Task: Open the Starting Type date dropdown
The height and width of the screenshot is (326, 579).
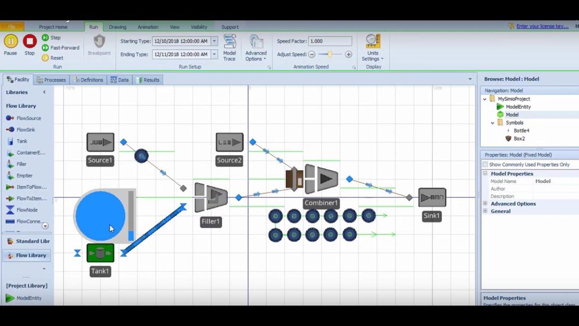Action: pyautogui.click(x=214, y=41)
